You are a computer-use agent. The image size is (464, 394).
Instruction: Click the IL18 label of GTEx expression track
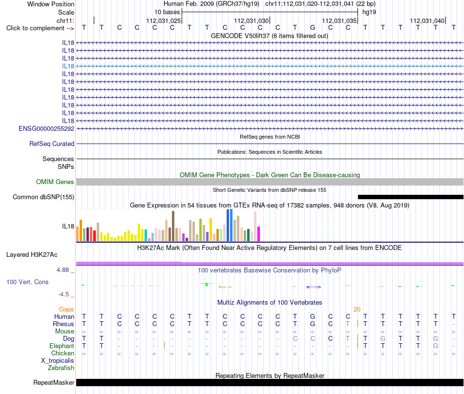[68, 226]
